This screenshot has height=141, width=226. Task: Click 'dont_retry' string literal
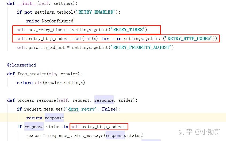81,109
